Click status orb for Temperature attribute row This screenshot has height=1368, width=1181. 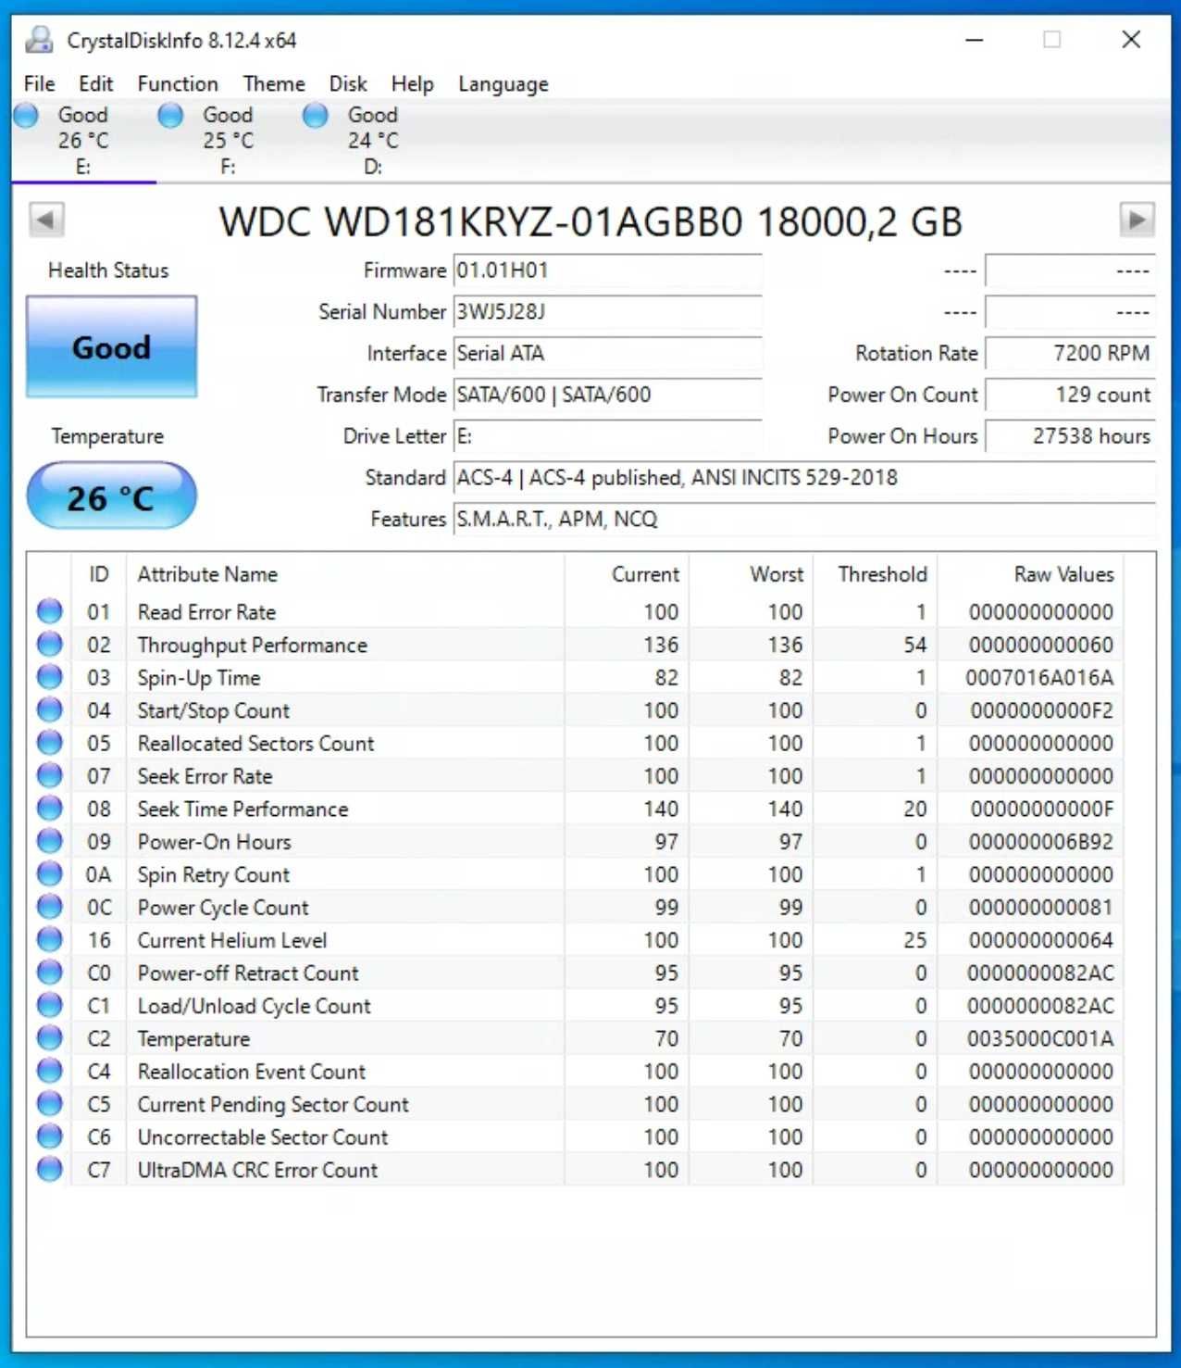click(49, 1038)
